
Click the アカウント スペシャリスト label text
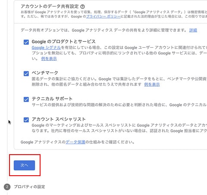(59, 119)
